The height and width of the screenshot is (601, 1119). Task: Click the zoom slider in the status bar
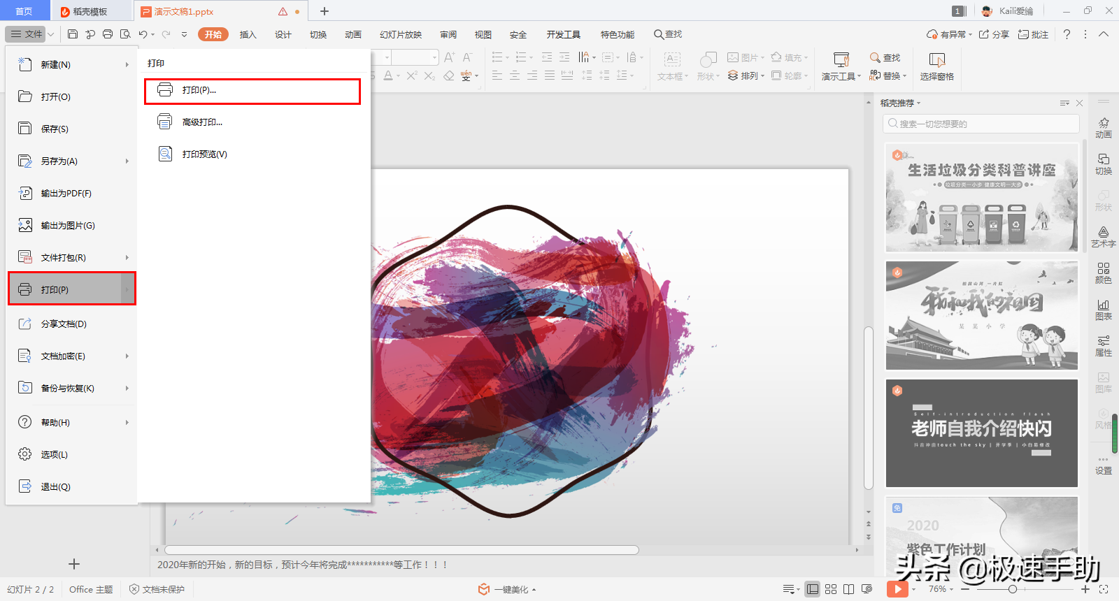1013,589
